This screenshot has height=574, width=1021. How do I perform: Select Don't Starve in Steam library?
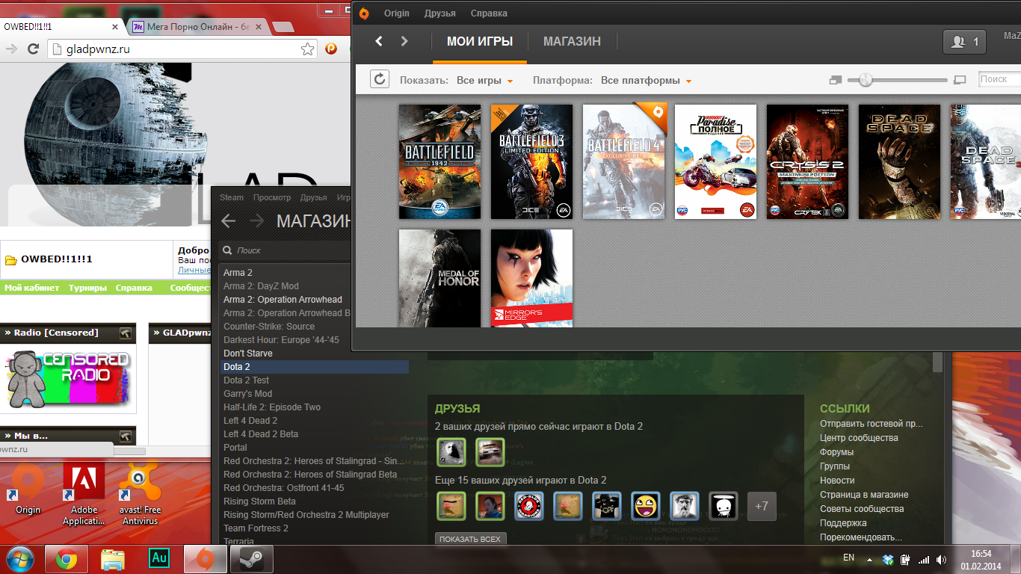pyautogui.click(x=248, y=354)
